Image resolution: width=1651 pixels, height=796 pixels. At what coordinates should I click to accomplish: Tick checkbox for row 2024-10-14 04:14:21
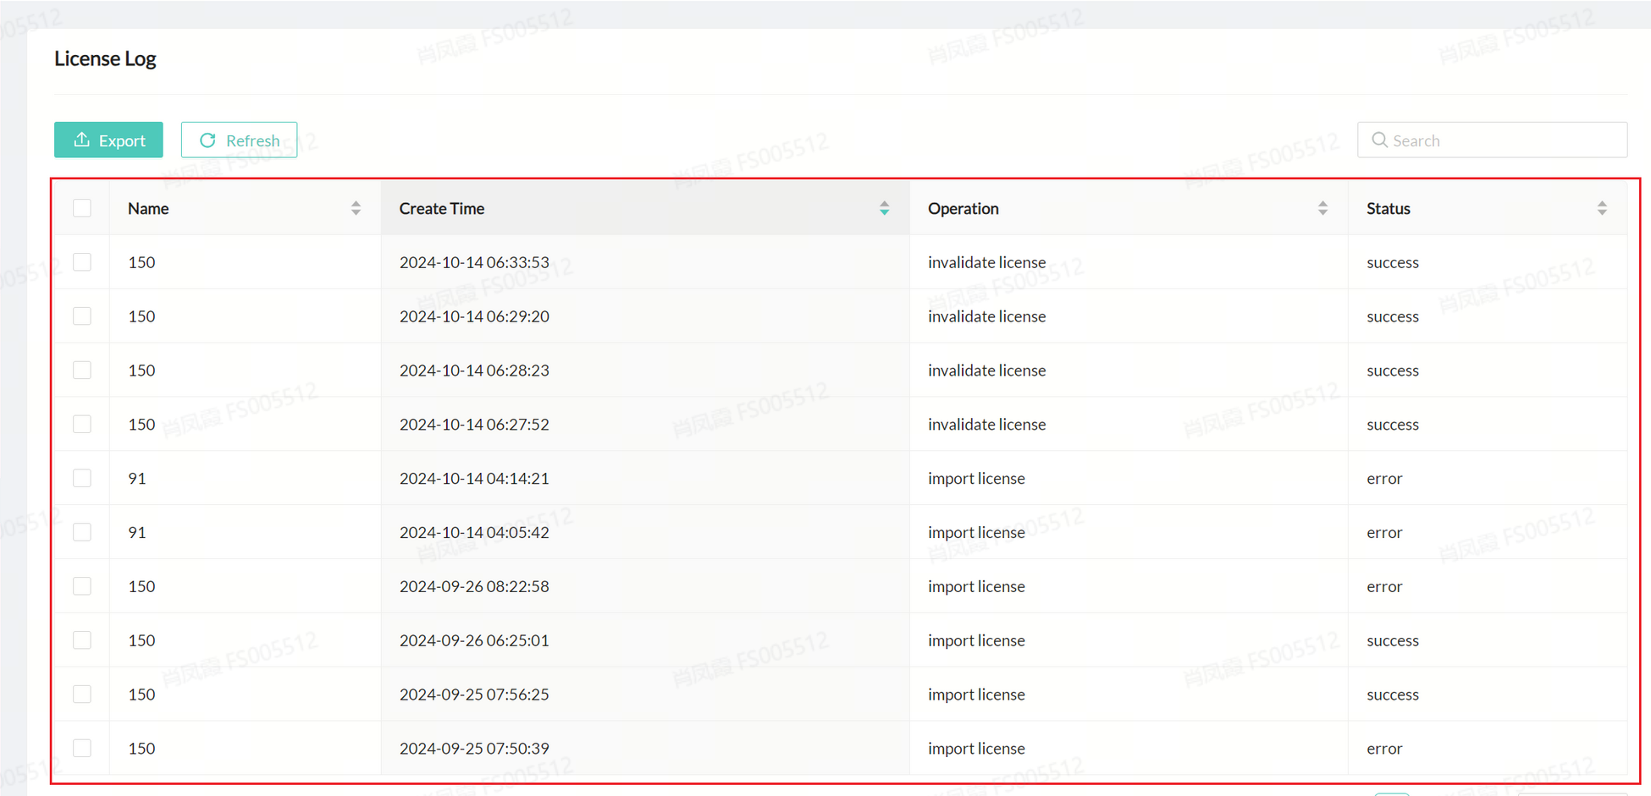tap(82, 478)
